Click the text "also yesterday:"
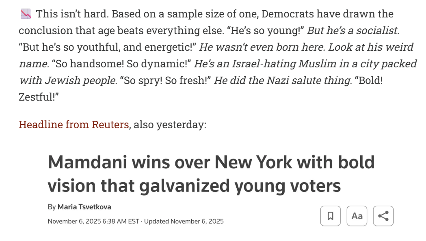This screenshot has width=426, height=241. tap(170, 125)
